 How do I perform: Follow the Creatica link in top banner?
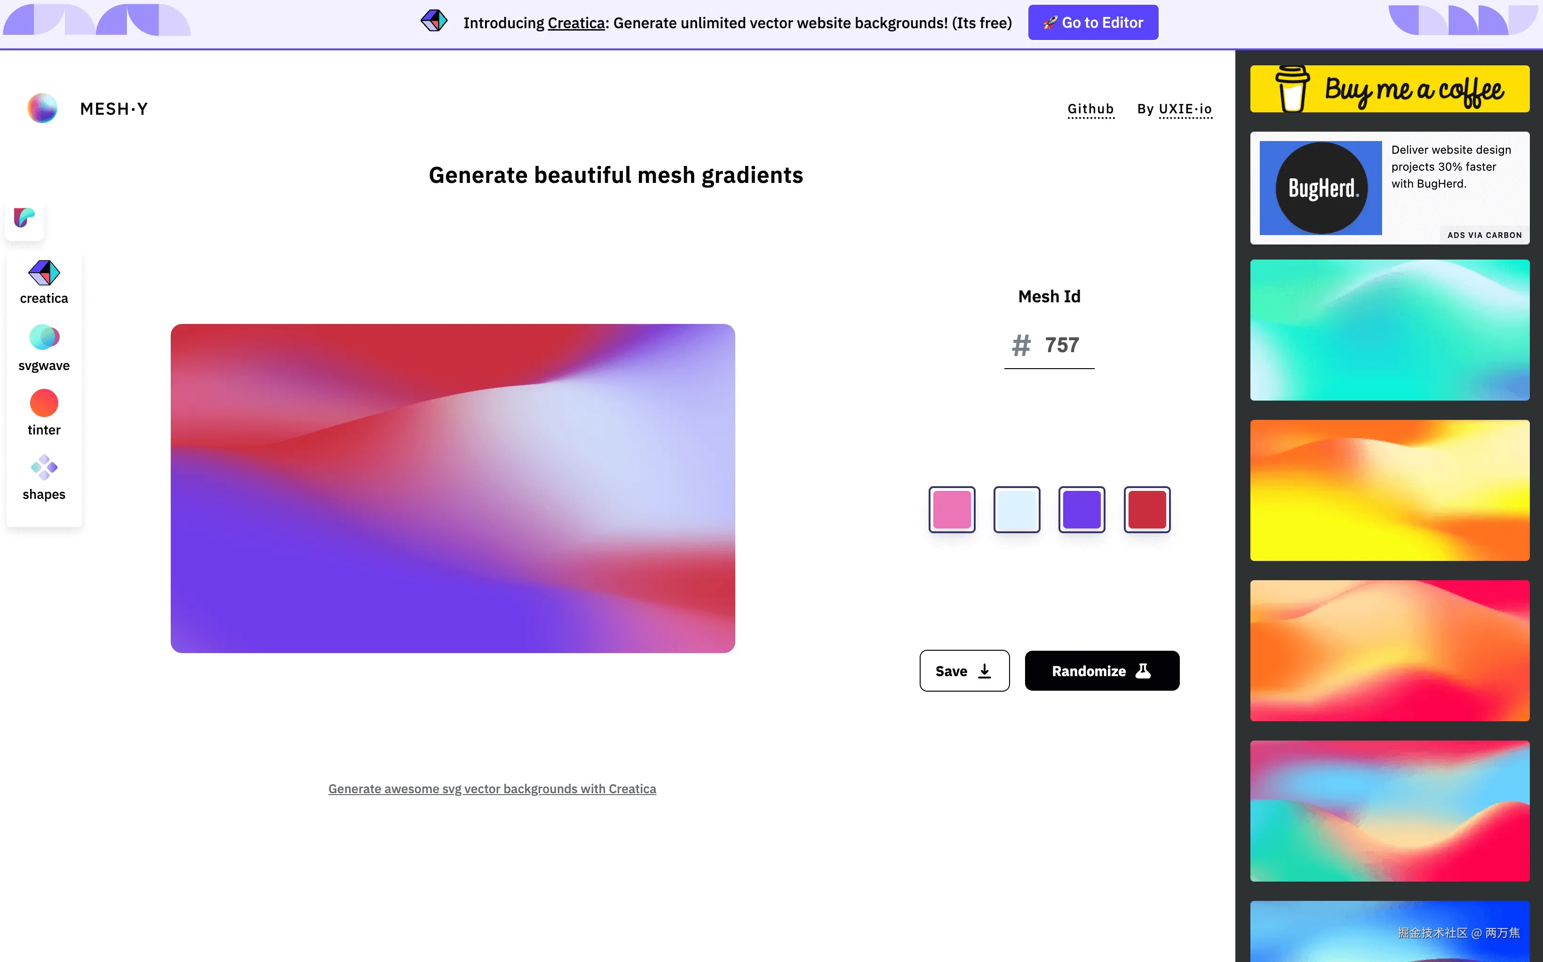(x=576, y=23)
